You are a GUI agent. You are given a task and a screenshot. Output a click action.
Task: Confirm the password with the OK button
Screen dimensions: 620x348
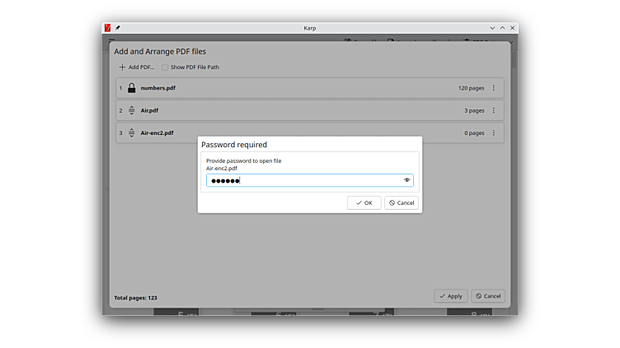[364, 202]
